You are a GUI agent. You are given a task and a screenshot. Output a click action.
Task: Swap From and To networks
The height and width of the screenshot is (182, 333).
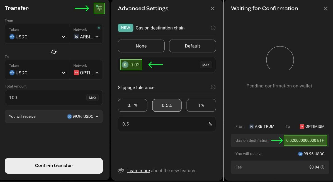(54, 52)
